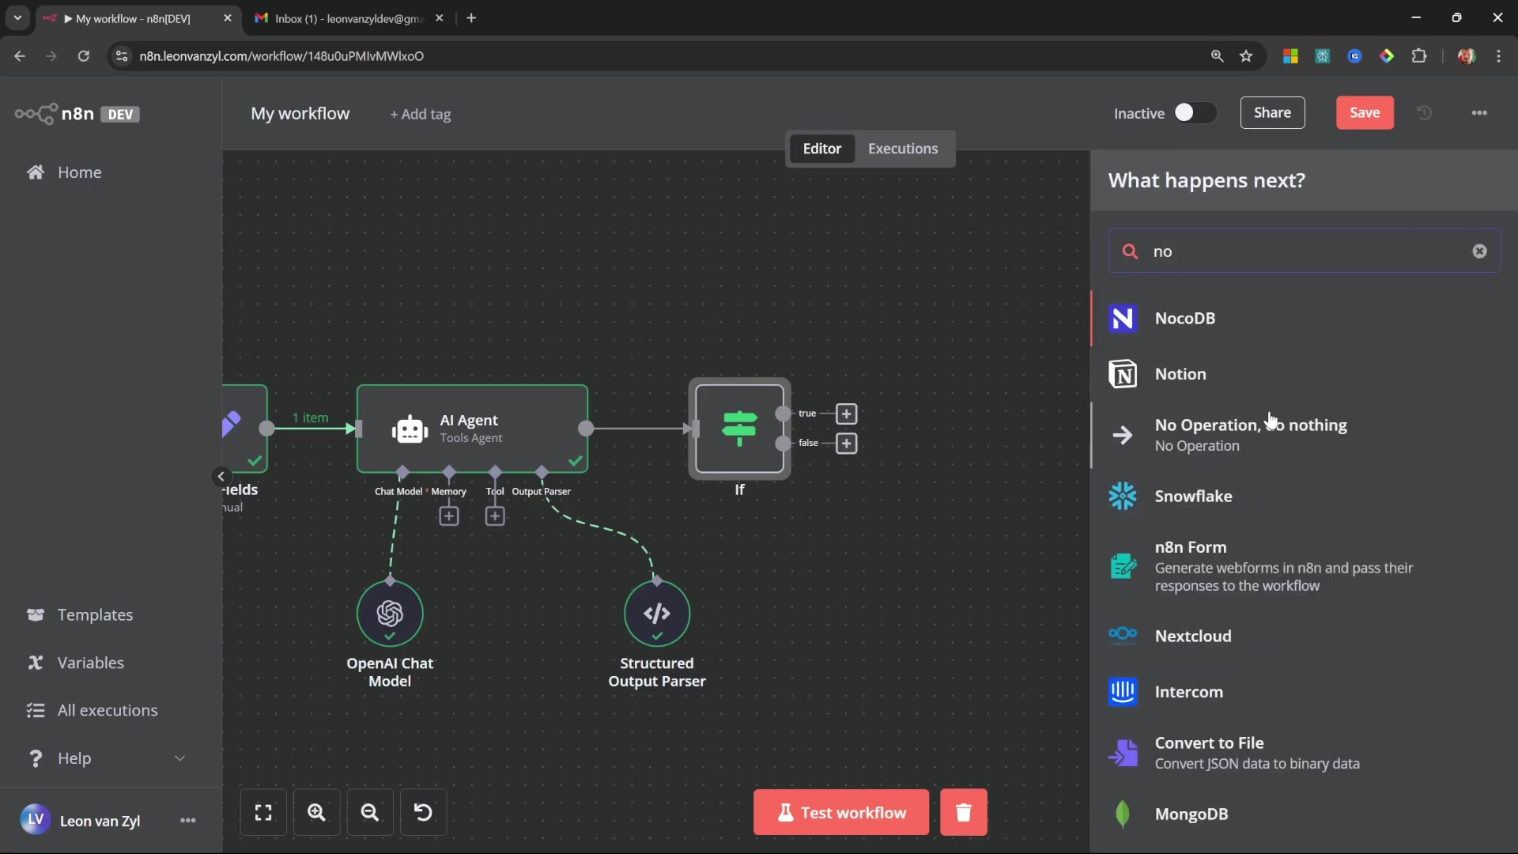The image size is (1518, 854).
Task: Open Templates from the sidebar
Action: pyautogui.click(x=95, y=615)
